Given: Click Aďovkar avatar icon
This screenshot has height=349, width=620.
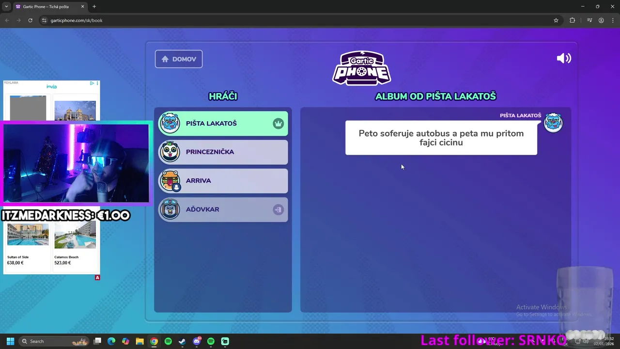Looking at the screenshot, I should (170, 209).
